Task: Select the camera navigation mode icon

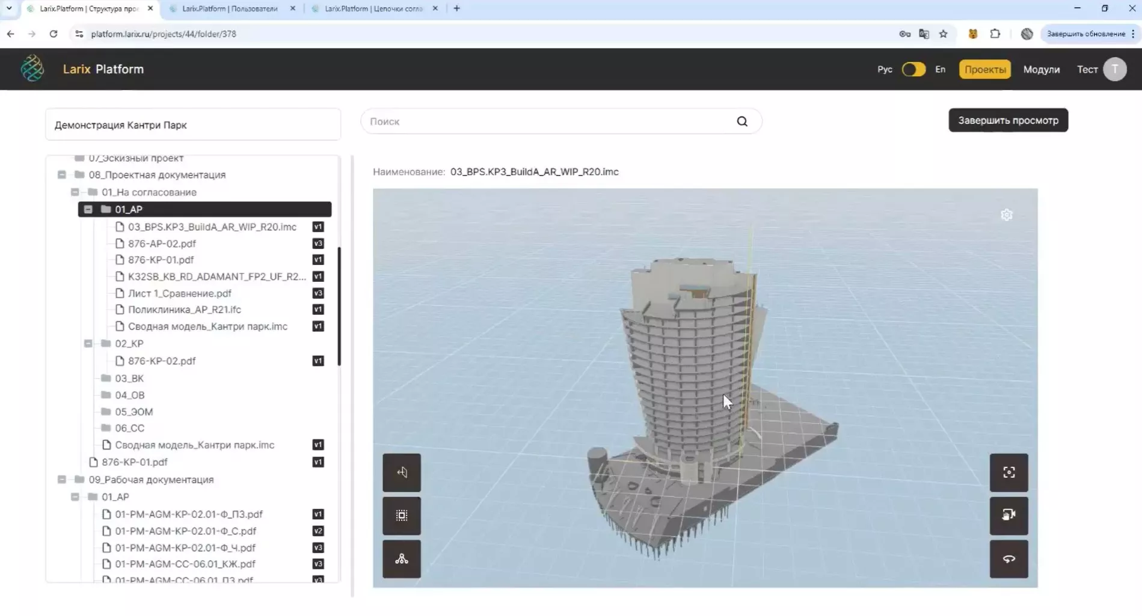Action: [1008, 515]
